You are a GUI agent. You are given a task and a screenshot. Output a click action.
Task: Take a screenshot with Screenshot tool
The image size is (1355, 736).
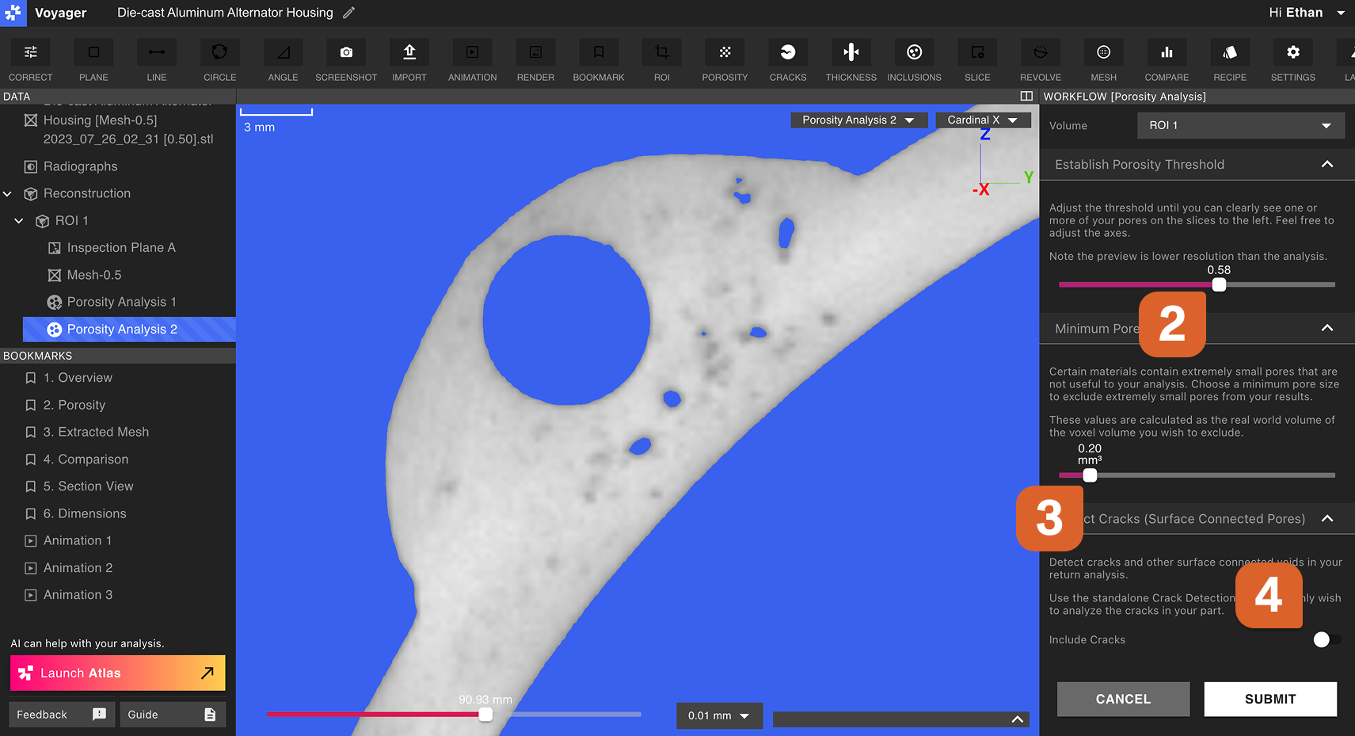tap(346, 53)
